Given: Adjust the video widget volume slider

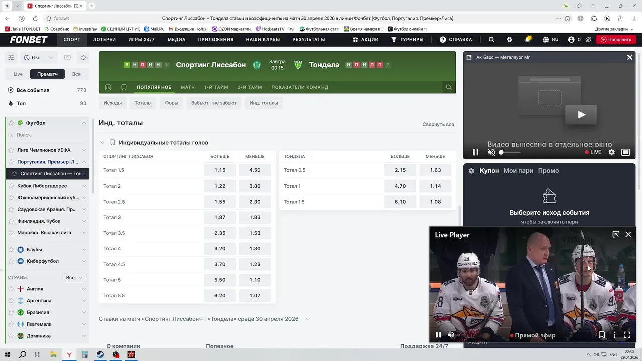Looking at the screenshot, I should click(x=510, y=152).
